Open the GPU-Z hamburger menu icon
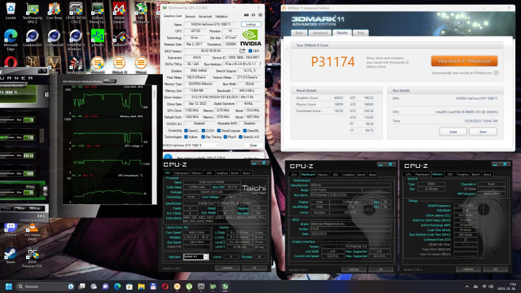The height and width of the screenshot is (293, 521). click(x=260, y=15)
